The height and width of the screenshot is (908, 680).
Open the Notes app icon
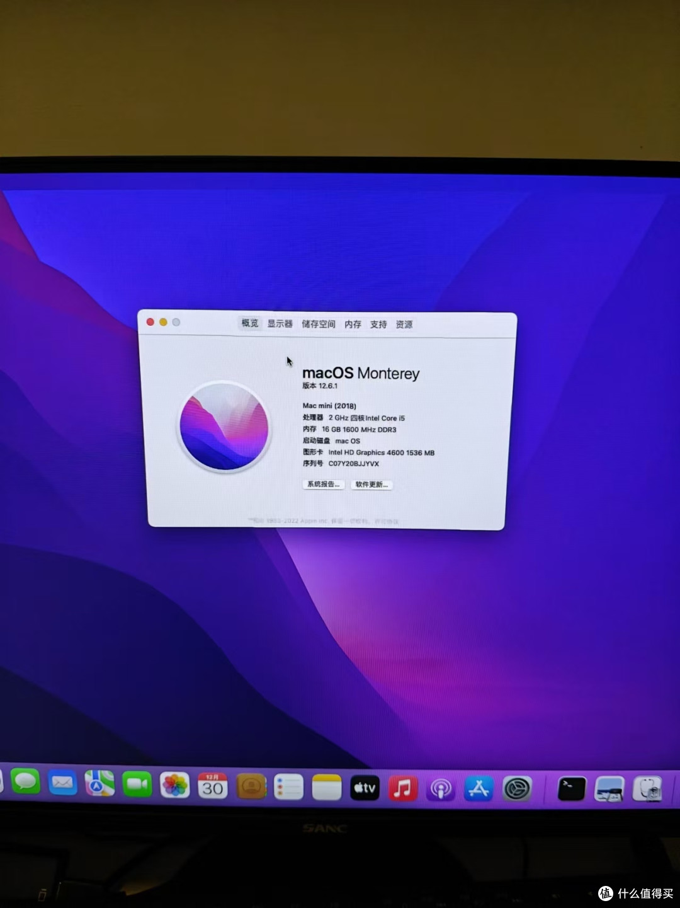tap(327, 788)
